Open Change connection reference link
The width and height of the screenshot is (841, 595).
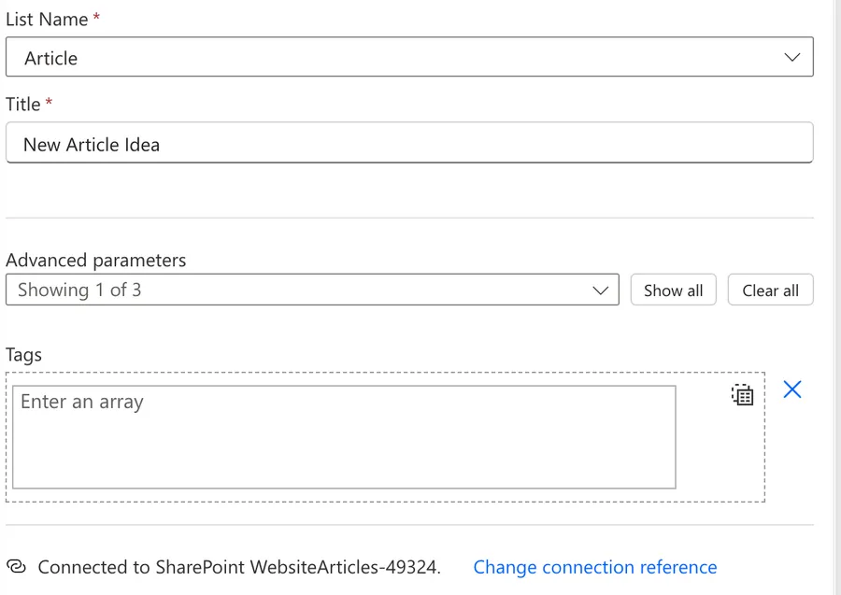[595, 567]
